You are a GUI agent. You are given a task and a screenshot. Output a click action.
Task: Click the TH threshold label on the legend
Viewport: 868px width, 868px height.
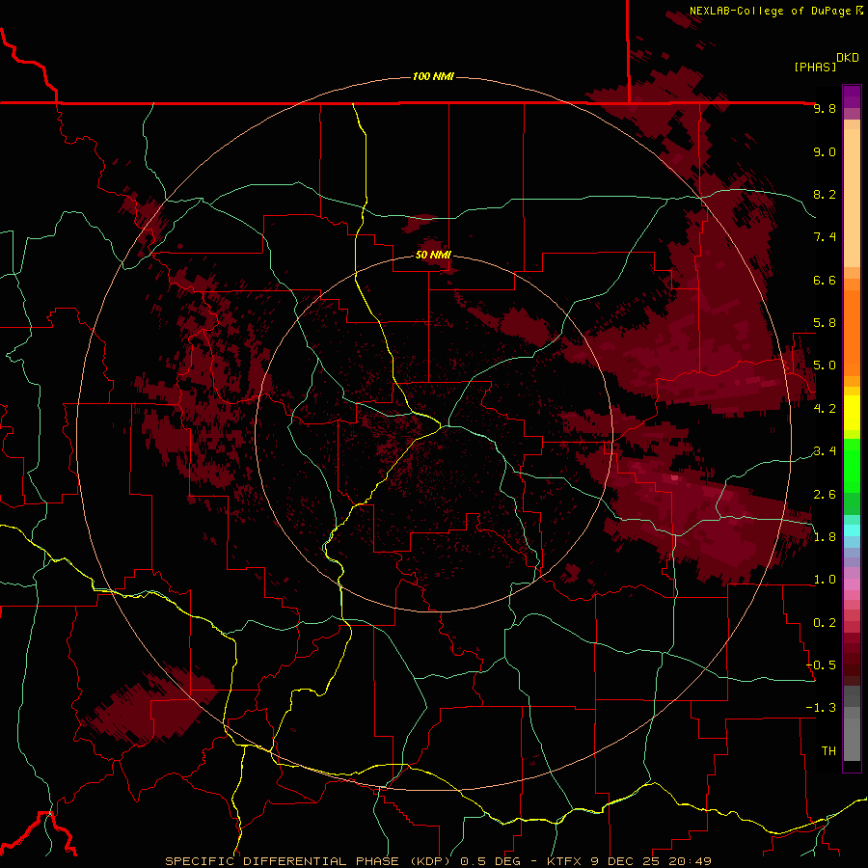pyautogui.click(x=828, y=751)
